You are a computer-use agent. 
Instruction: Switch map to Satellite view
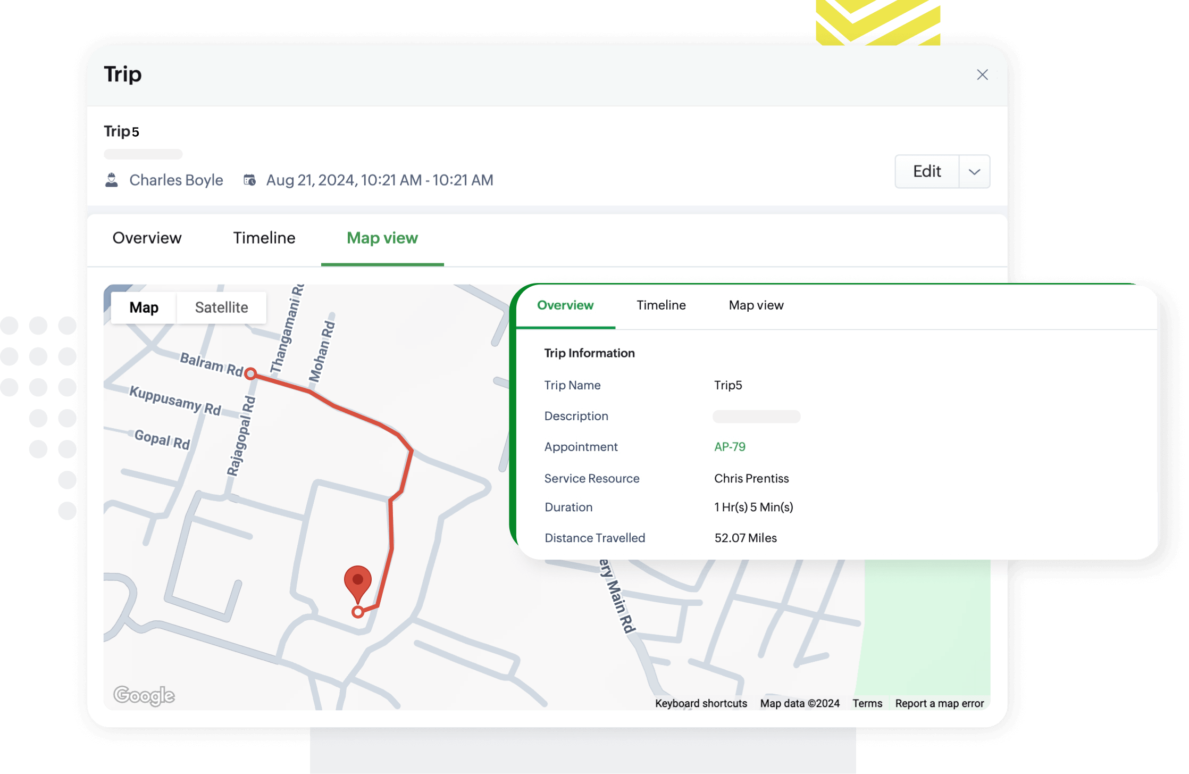click(x=221, y=307)
